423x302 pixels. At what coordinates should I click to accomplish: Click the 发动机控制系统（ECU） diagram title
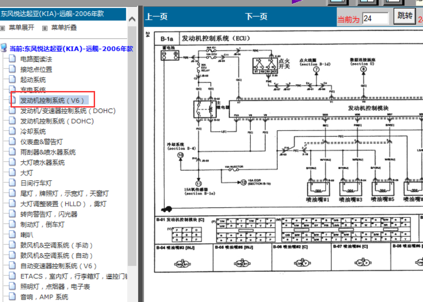pos(216,38)
